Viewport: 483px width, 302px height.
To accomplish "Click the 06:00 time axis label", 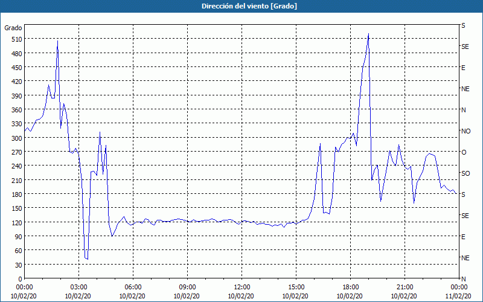I will pyautogui.click(x=133, y=288).
